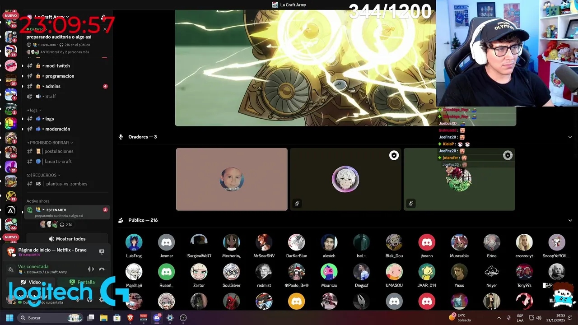Disconnect from voice with the hang-up icon
This screenshot has width=578, height=325.
coord(102,269)
